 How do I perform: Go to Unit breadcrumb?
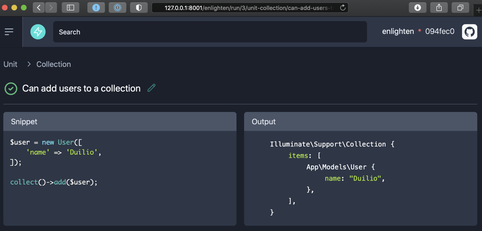[10, 64]
